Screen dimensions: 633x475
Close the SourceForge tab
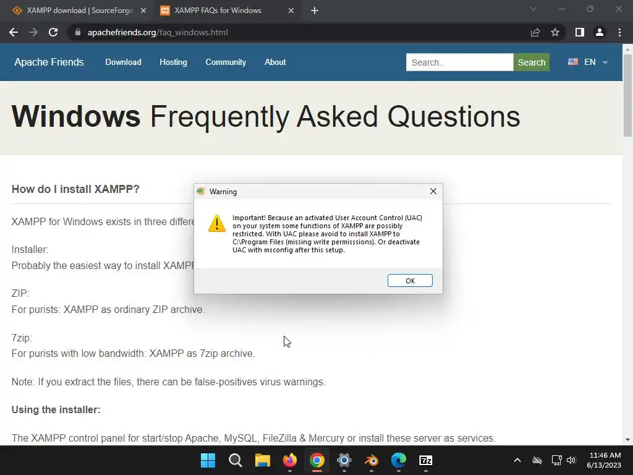143,11
